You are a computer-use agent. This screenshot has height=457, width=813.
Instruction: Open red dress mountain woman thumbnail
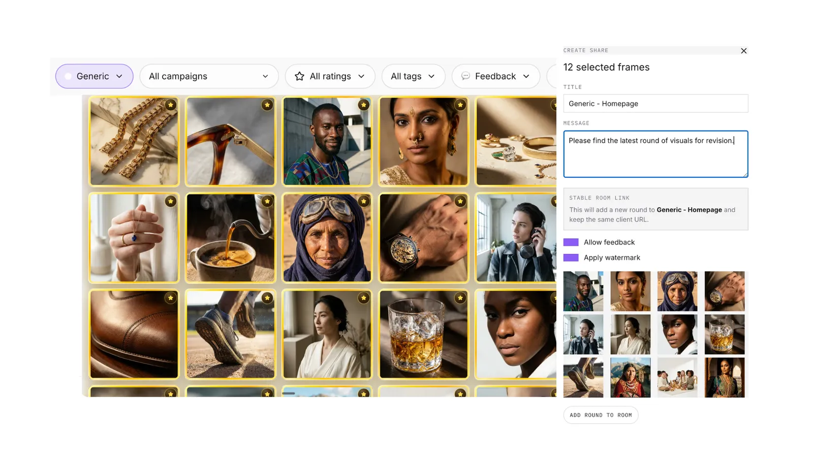pos(631,377)
